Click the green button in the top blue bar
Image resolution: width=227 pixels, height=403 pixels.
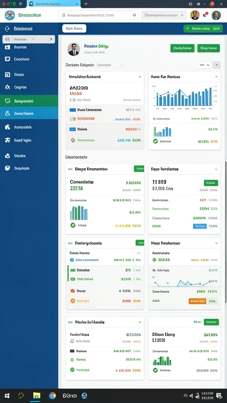[203, 28]
